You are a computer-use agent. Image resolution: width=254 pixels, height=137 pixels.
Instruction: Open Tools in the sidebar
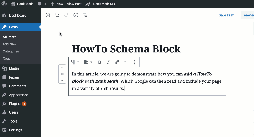pyautogui.click(x=20, y=121)
